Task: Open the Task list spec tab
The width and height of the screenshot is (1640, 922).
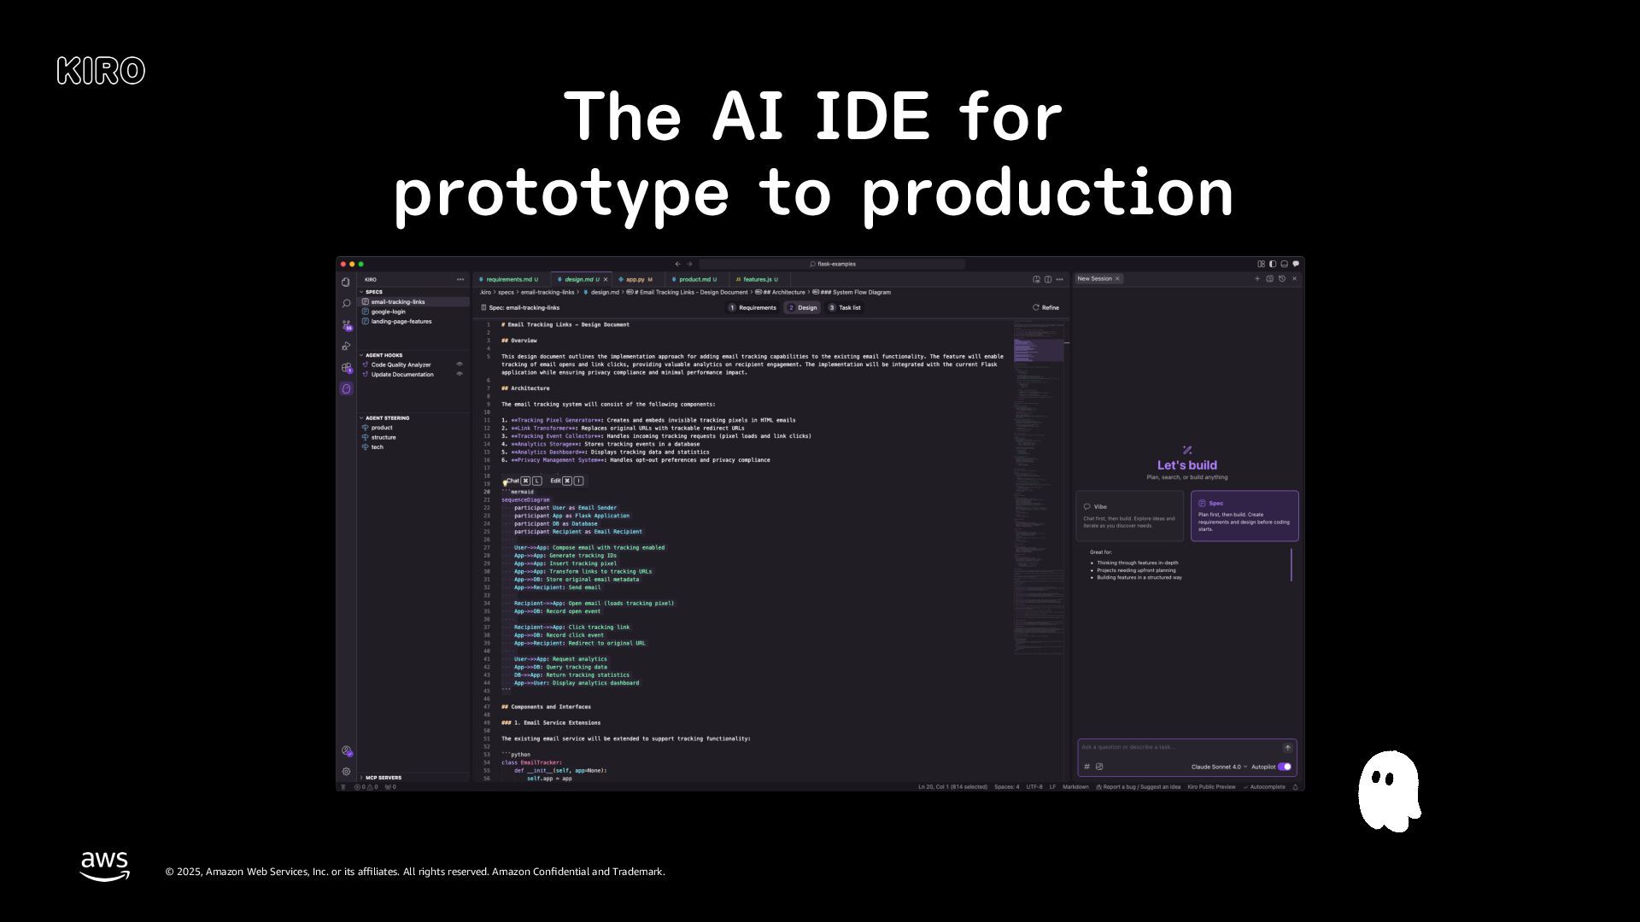Action: tap(845, 308)
